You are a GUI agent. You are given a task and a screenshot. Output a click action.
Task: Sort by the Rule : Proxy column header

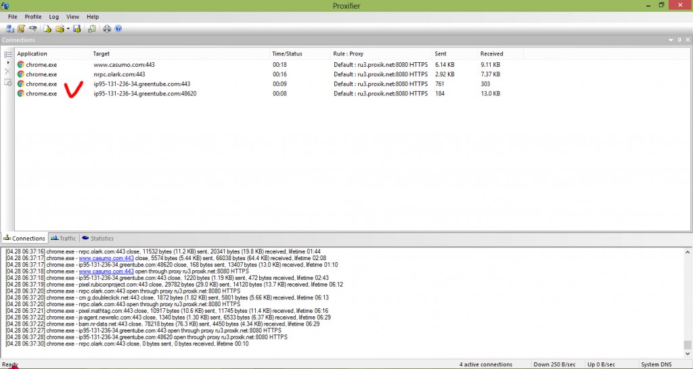pyautogui.click(x=382, y=54)
